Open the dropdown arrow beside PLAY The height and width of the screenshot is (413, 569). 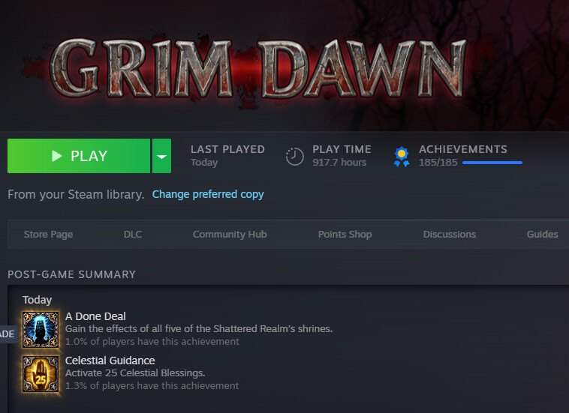161,156
